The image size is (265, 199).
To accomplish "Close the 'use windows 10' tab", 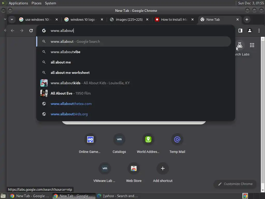I will click(57, 19).
